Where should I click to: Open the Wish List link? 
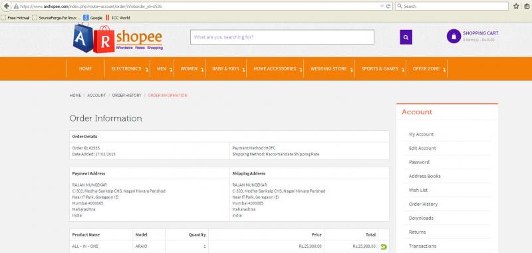click(418, 191)
